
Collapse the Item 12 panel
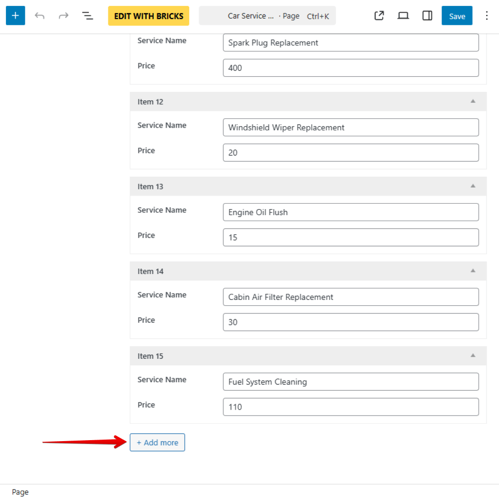tap(473, 101)
